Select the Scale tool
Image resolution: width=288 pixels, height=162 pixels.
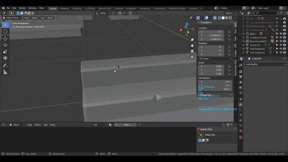click(5, 52)
